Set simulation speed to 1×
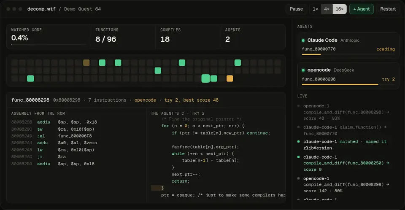Screen dimensions: 405x210 [315, 9]
